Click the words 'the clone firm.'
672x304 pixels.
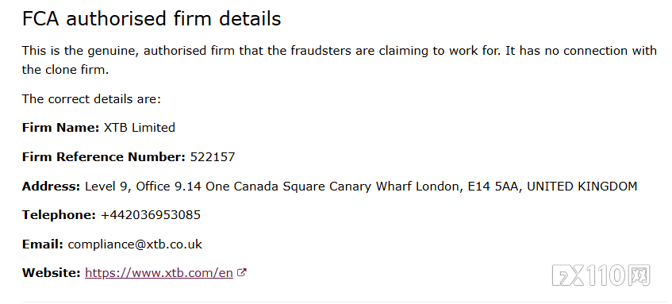(66, 70)
